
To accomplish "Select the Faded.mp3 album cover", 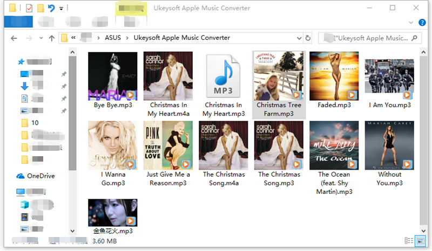I will [334, 76].
